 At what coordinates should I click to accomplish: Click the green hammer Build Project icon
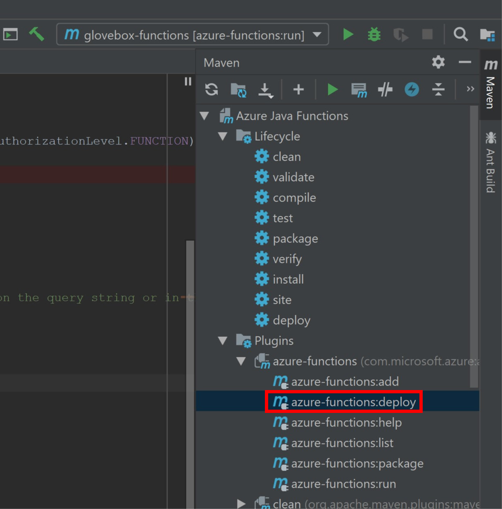point(36,34)
